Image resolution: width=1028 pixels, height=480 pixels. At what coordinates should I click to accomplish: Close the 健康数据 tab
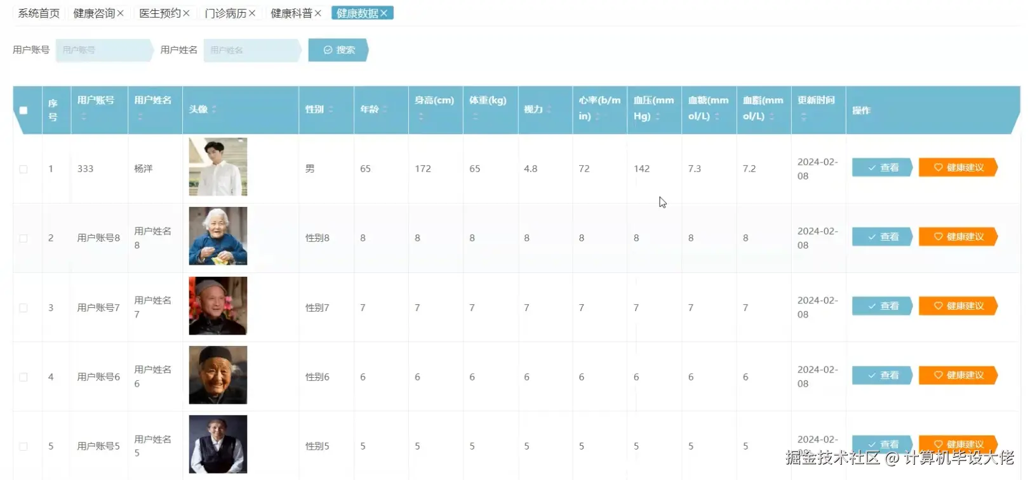[384, 13]
